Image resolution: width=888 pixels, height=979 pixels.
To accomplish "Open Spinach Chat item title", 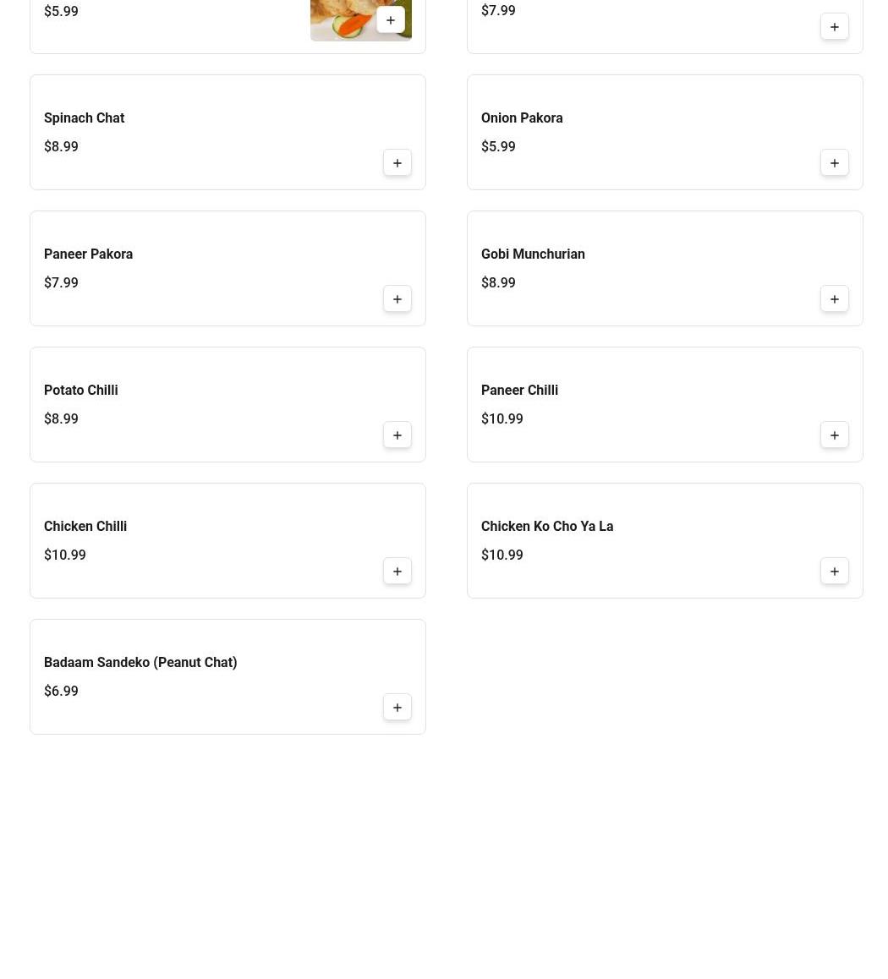I will click(84, 118).
